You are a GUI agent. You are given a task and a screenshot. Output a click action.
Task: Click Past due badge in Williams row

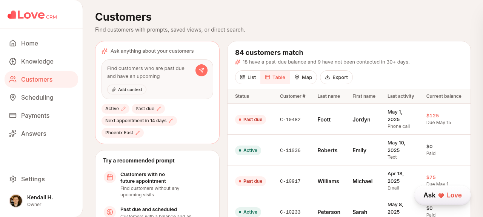coord(251,181)
